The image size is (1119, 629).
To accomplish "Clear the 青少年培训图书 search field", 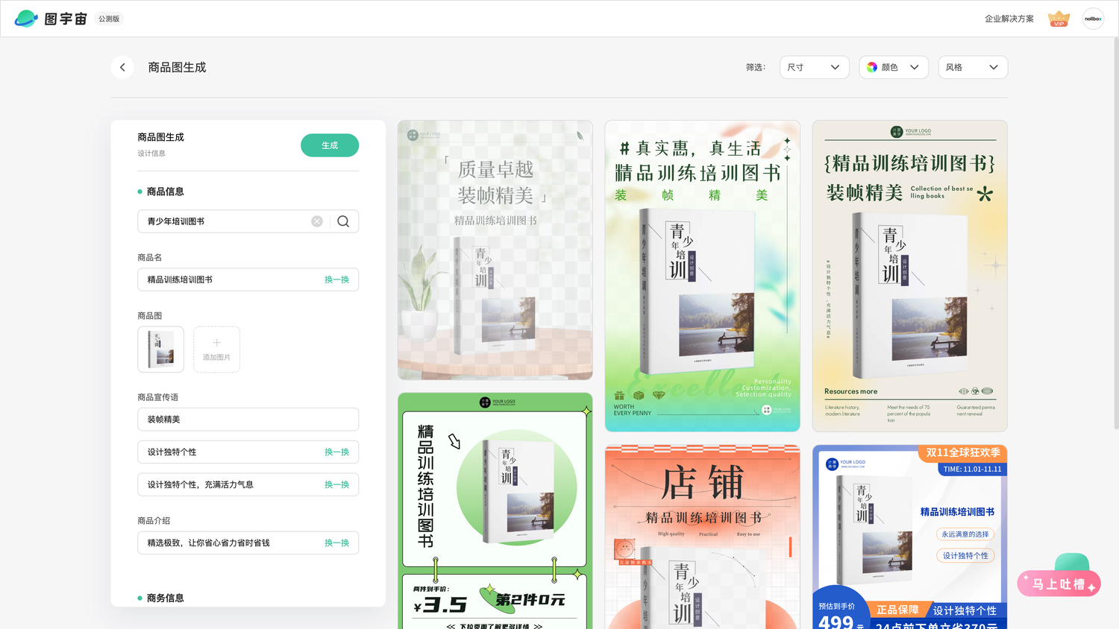I will [317, 221].
